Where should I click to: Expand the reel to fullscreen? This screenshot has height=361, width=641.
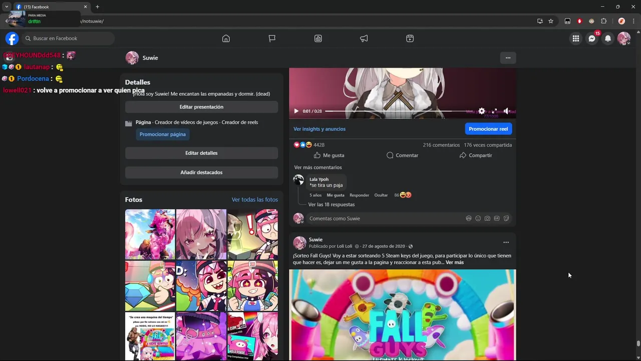coord(494,111)
